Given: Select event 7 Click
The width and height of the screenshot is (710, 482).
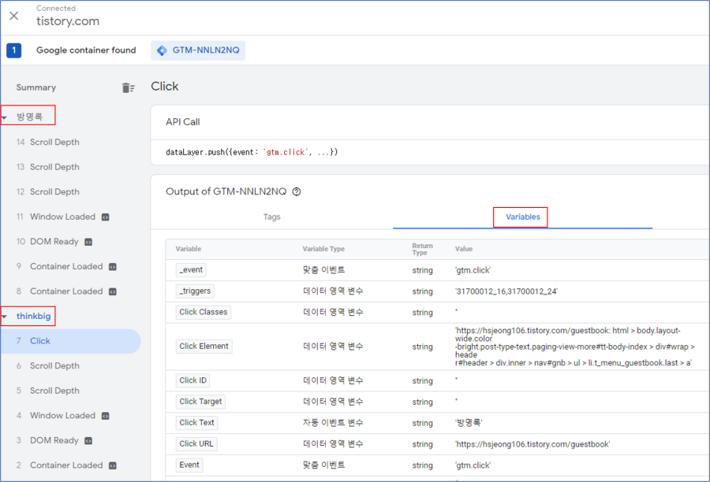Looking at the screenshot, I should [x=71, y=341].
